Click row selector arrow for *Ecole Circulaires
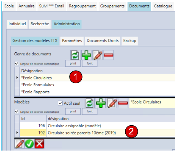The height and width of the screenshot is (152, 175). (17, 78)
